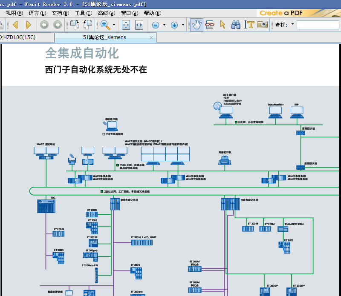Image resolution: width=341 pixels, height=296 pixels.
Task: Click the mobile client laptop graphic
Action: coord(111,126)
